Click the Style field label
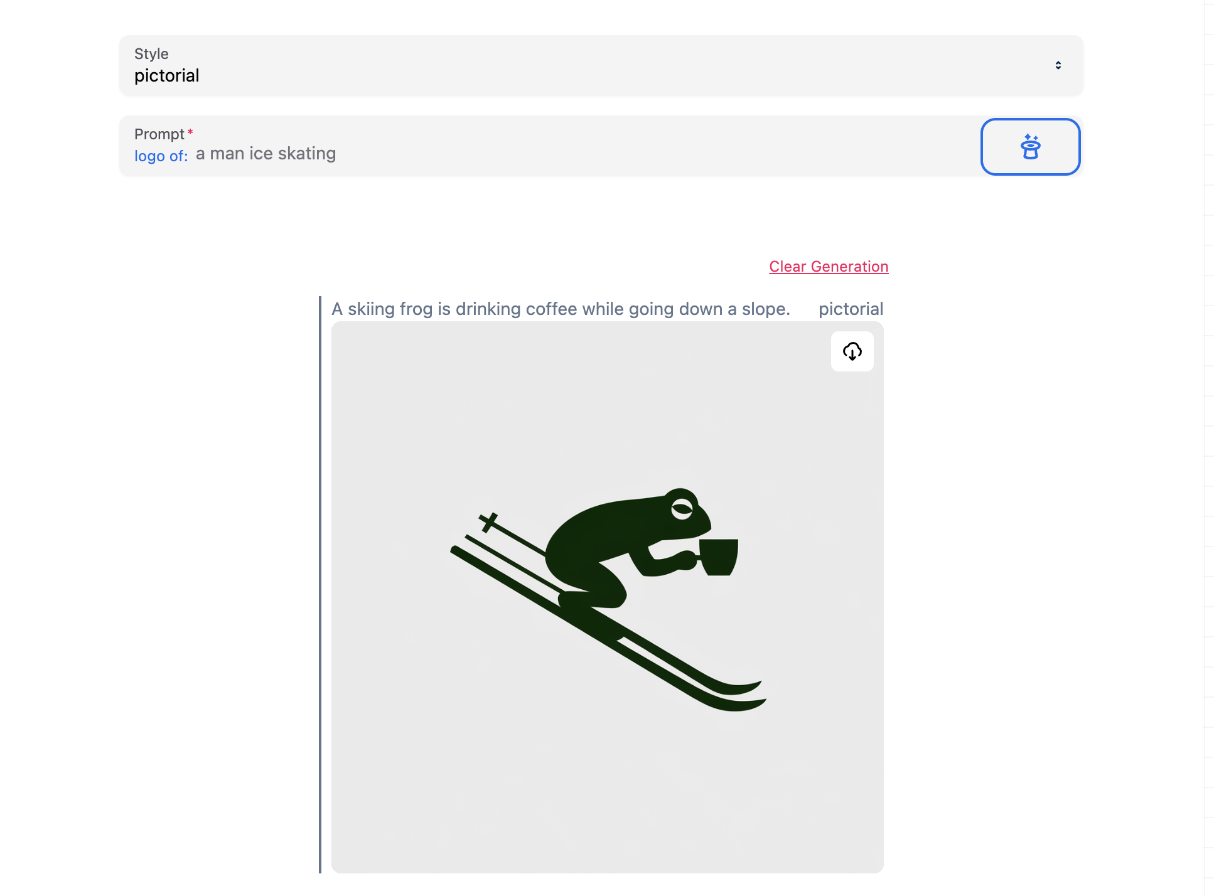This screenshot has height=896, width=1214. [x=151, y=54]
